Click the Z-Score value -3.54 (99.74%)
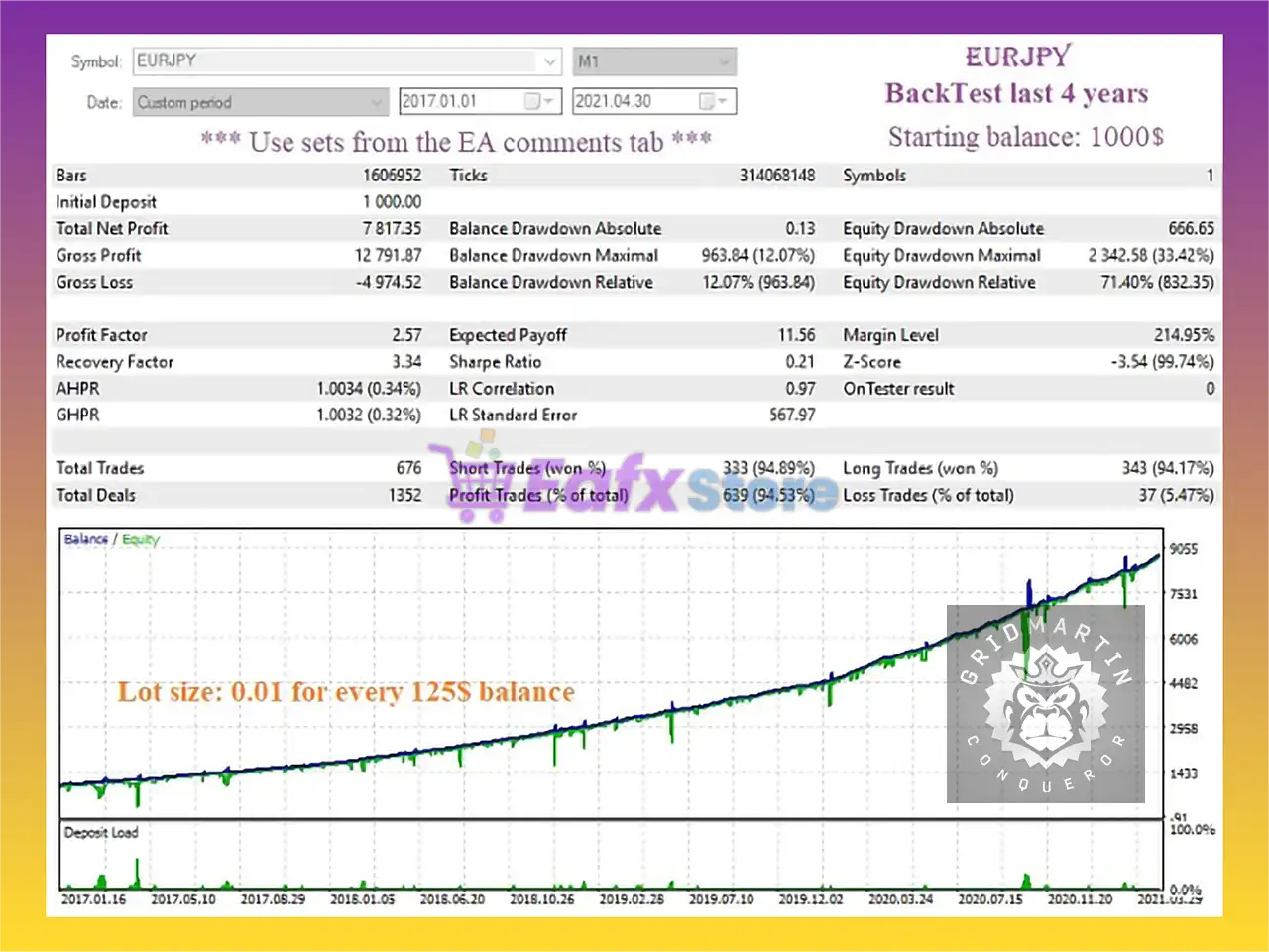This screenshot has height=952, width=1269. pyautogui.click(x=1162, y=363)
